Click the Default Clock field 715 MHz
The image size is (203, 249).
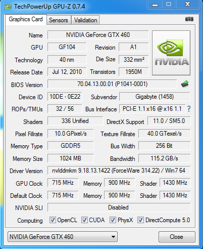click(63, 195)
